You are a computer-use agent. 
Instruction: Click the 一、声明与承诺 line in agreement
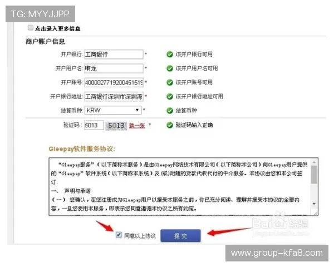(71, 191)
